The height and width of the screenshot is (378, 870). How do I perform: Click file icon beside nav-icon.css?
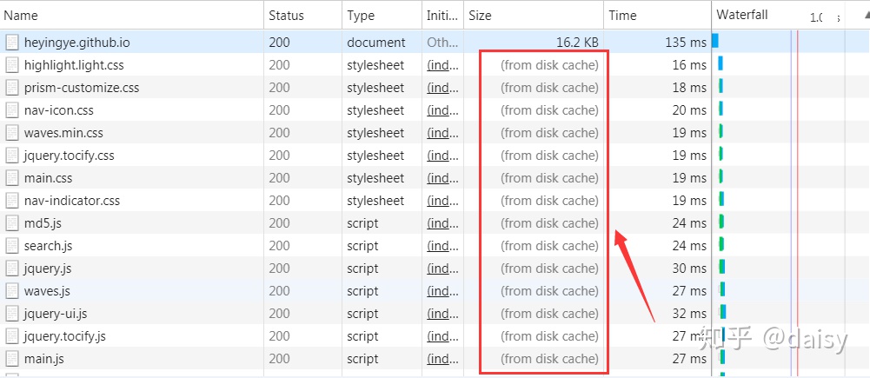pyautogui.click(x=12, y=110)
